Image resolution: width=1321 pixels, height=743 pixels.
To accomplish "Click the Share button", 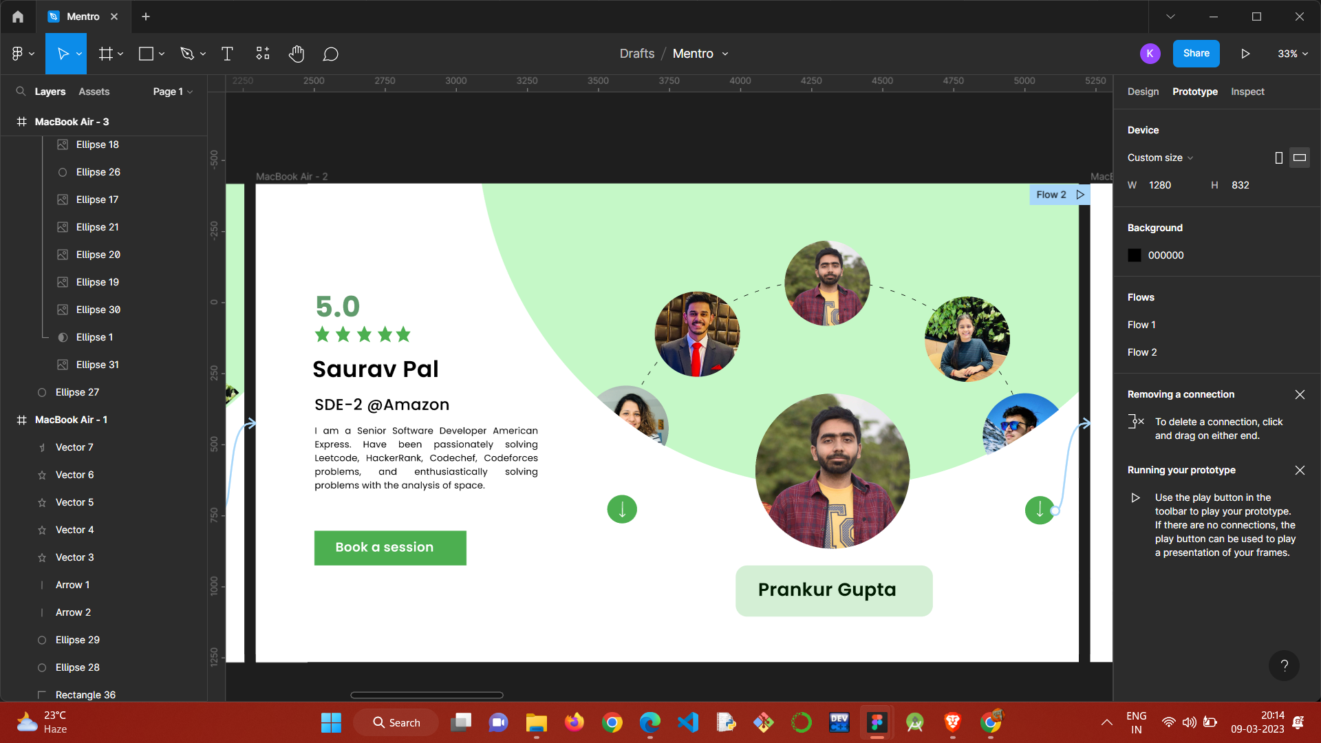I will tap(1196, 54).
